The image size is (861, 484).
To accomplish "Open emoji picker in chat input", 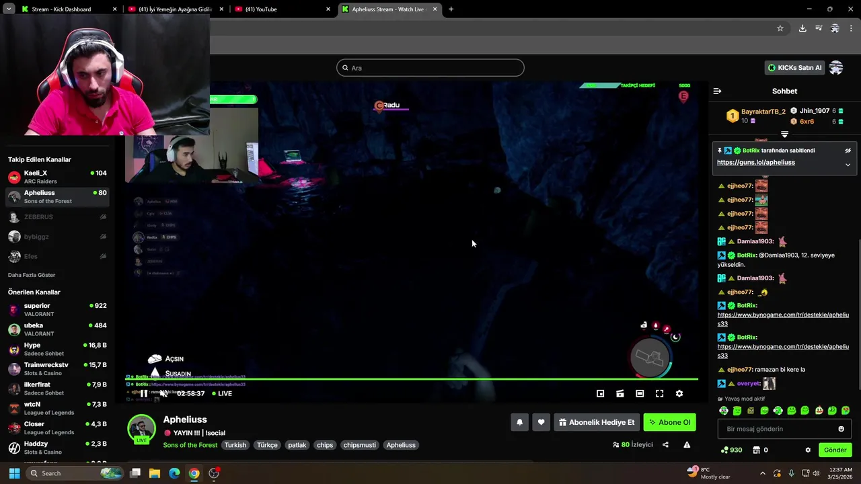I will pos(841,429).
